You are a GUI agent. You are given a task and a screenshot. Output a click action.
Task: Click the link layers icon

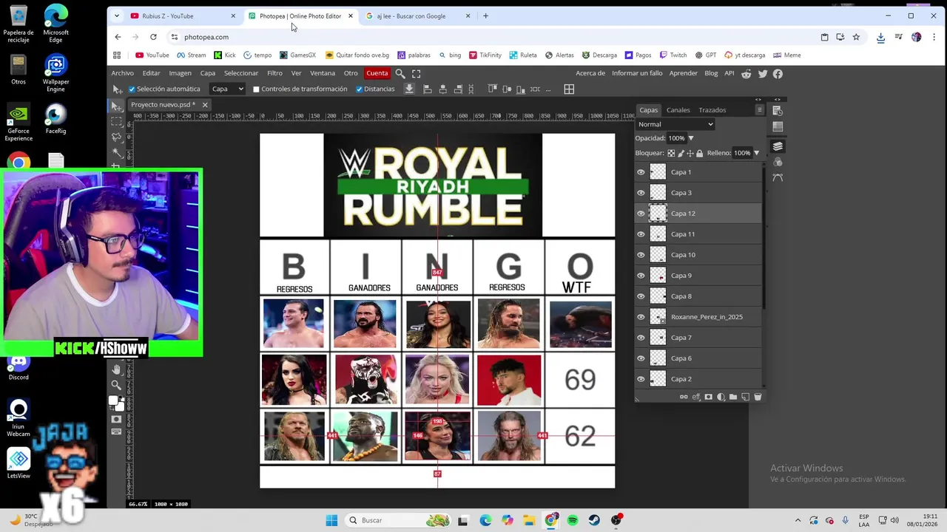pyautogui.click(x=684, y=397)
